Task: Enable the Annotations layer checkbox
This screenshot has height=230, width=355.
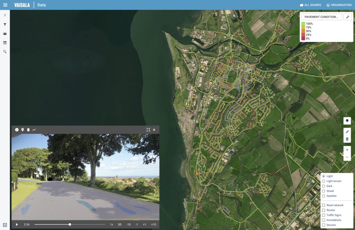Action: (323, 220)
